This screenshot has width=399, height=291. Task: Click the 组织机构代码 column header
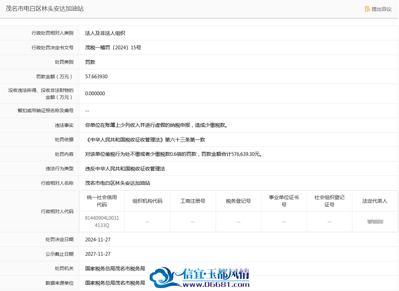pos(147,201)
